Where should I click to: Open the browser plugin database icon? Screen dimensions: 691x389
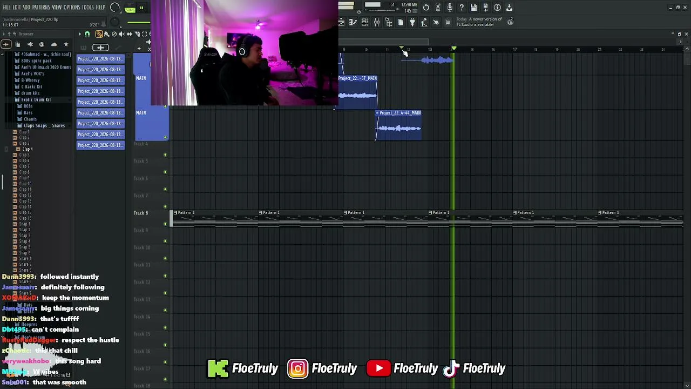pyautogui.click(x=30, y=44)
